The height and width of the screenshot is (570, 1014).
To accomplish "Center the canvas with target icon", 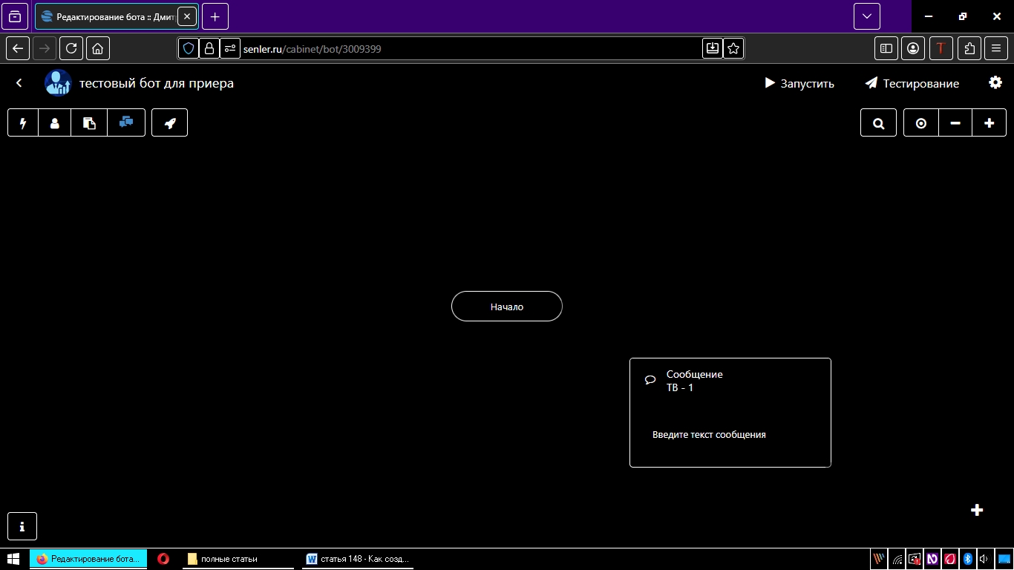I will coord(921,123).
